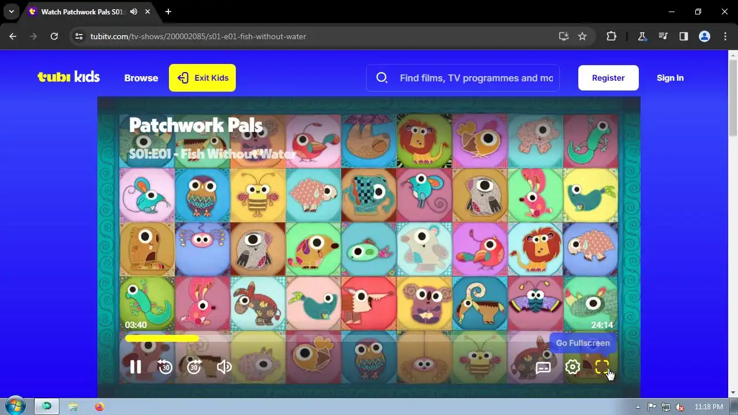Click the Patchwork Pals video title
Screen dimensions: 738x415
pos(195,125)
